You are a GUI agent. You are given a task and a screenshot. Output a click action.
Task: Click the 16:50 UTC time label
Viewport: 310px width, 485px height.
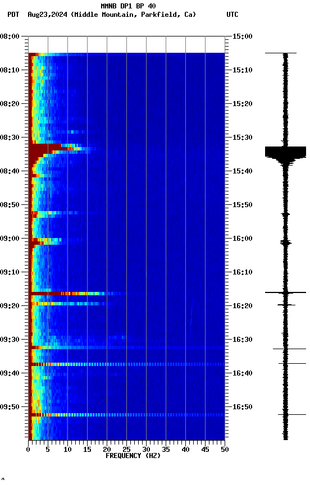[243, 408]
